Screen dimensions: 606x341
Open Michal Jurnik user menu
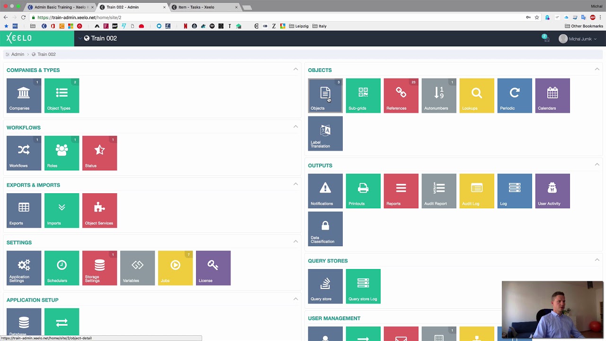578,39
